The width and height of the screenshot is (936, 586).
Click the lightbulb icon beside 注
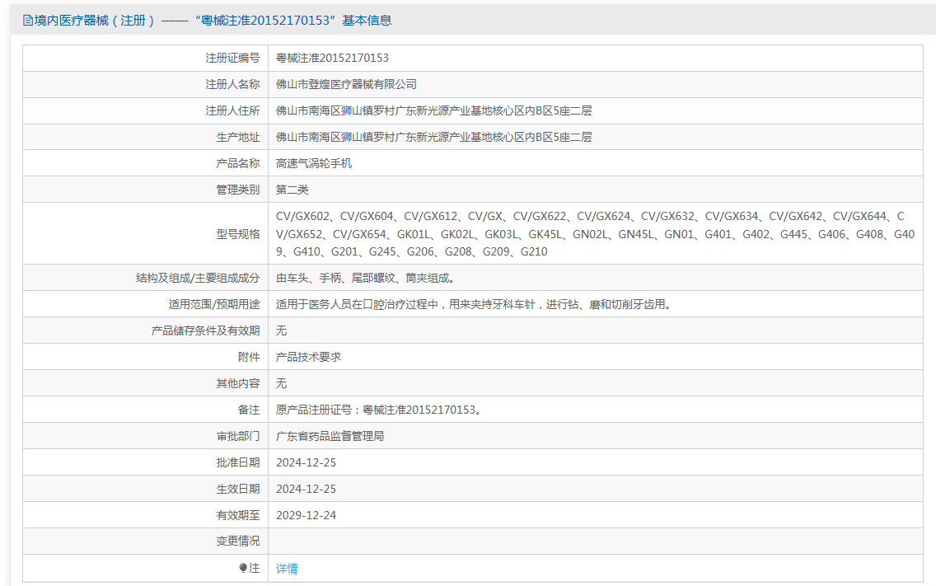[x=243, y=568]
